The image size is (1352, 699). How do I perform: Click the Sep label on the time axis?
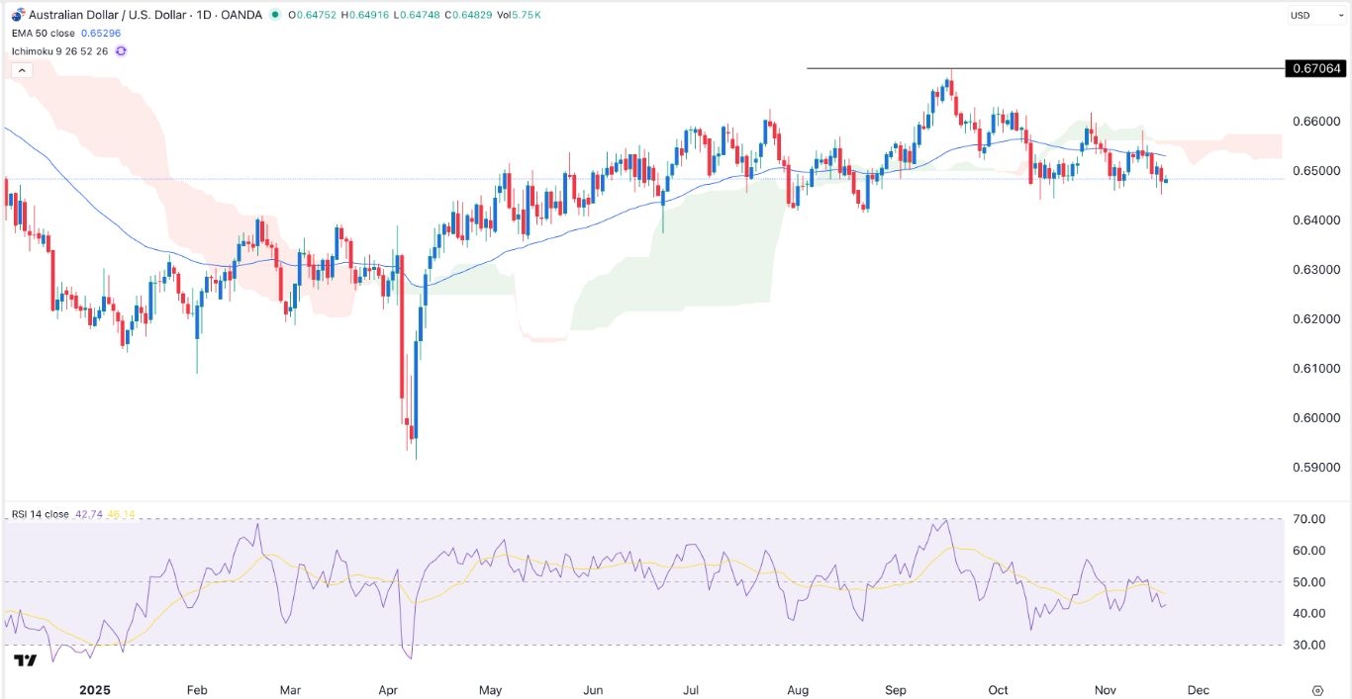click(x=896, y=689)
